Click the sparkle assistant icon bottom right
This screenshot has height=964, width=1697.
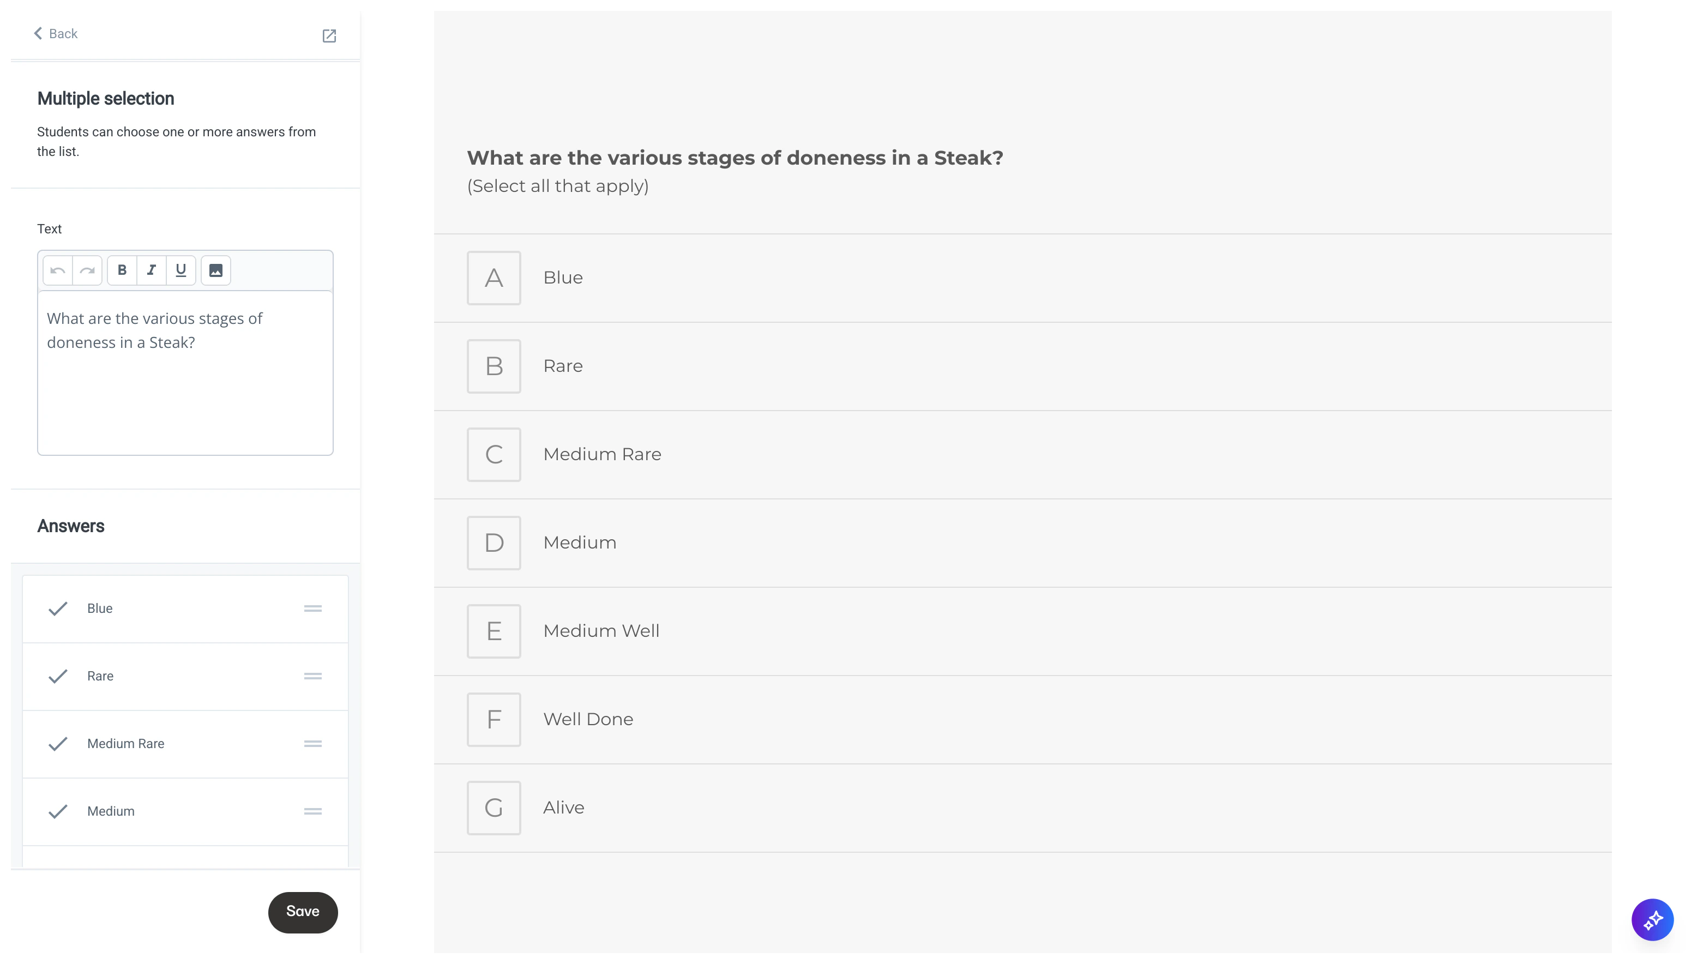coord(1653,920)
